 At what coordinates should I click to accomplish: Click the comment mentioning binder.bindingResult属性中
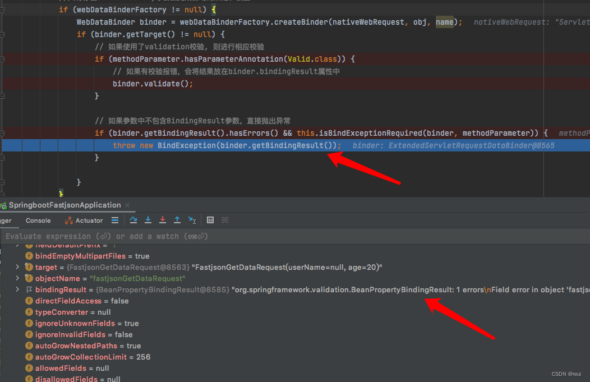click(226, 71)
